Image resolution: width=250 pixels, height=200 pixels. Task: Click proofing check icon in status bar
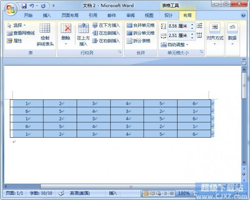pyautogui.click(x=61, y=193)
